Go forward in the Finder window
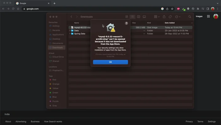The image size is (221, 125). coord(77,17)
